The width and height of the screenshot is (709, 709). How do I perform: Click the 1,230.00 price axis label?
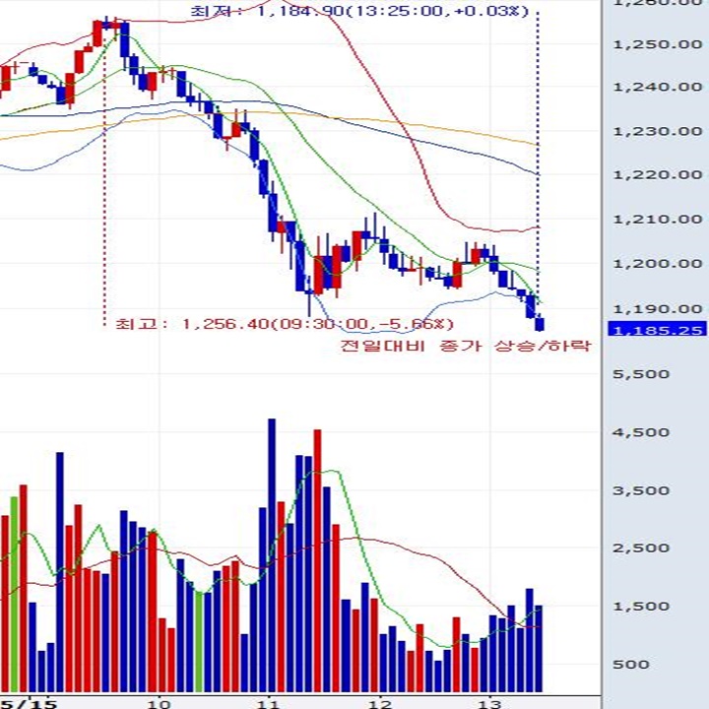657,131
